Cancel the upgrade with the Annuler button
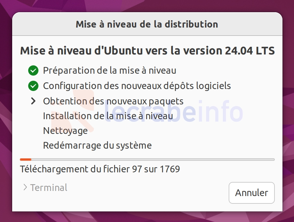 252,193
